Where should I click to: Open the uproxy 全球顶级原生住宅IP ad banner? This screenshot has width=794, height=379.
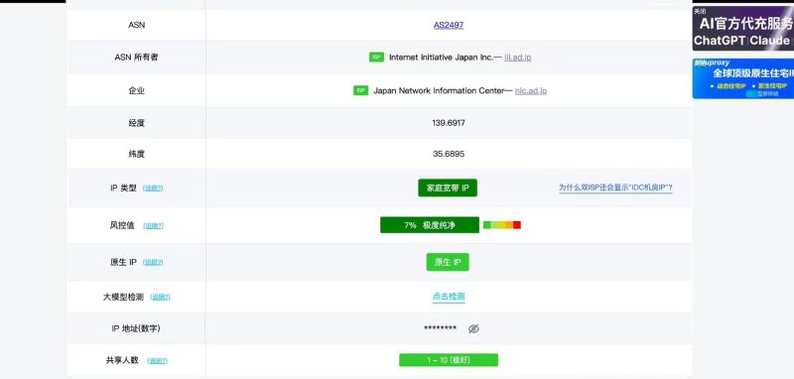coord(742,78)
